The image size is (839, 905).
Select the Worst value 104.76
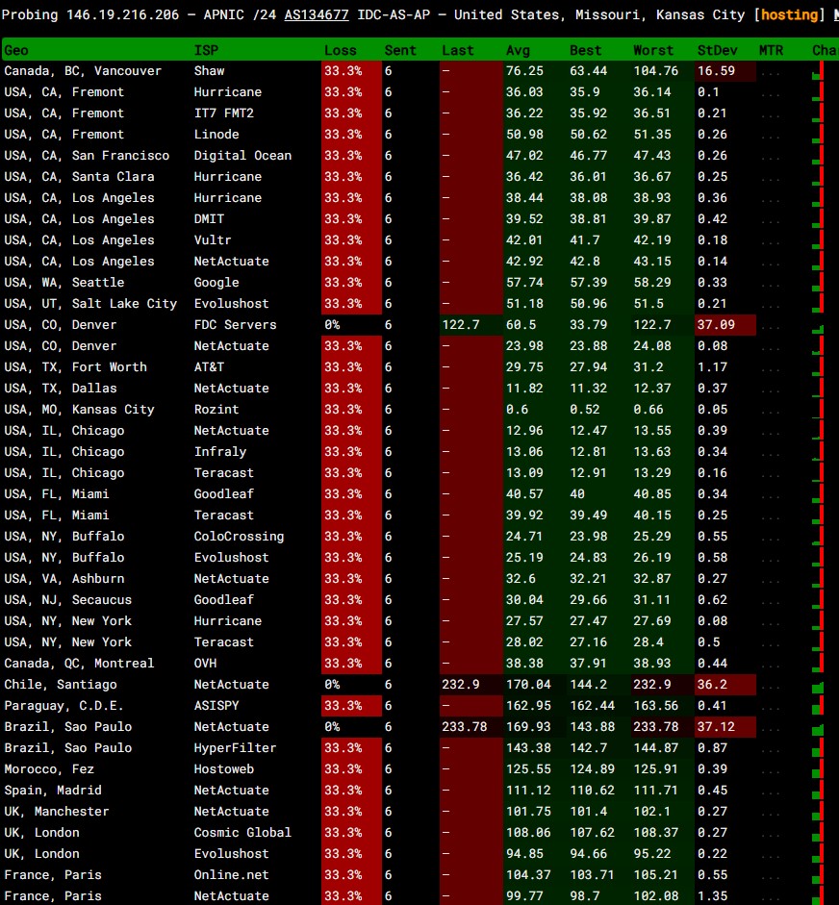pos(655,71)
